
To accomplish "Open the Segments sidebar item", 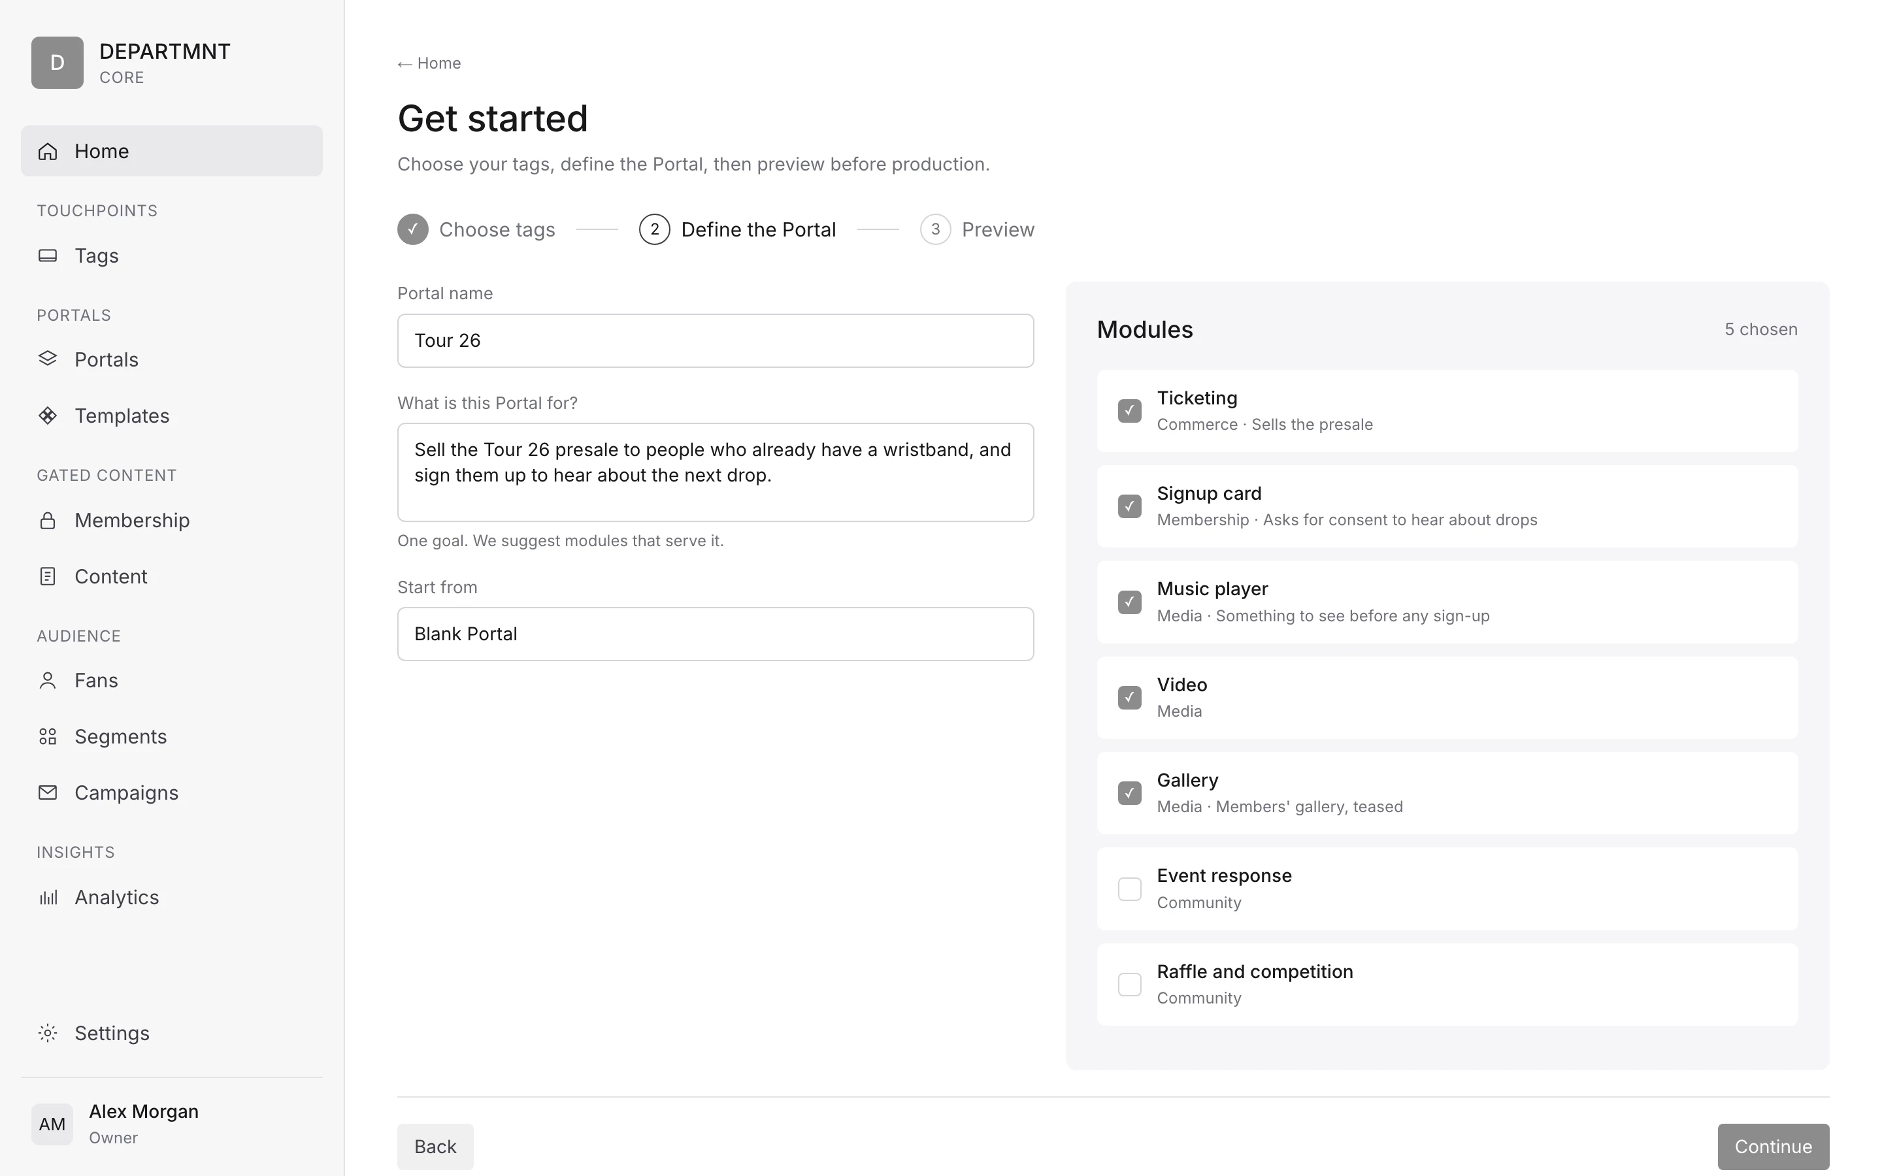I will click(x=171, y=736).
